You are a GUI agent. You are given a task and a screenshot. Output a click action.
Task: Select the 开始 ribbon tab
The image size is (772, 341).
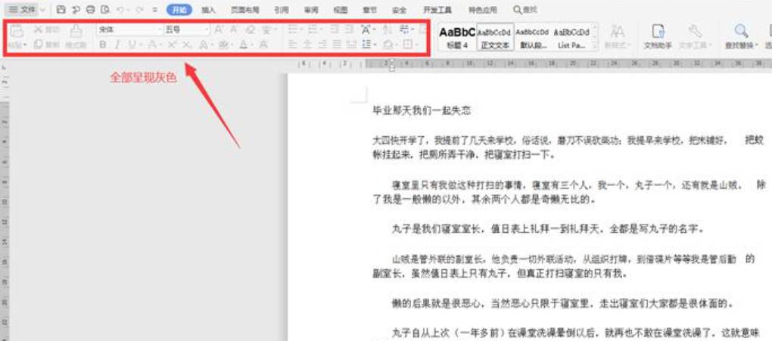(x=179, y=9)
